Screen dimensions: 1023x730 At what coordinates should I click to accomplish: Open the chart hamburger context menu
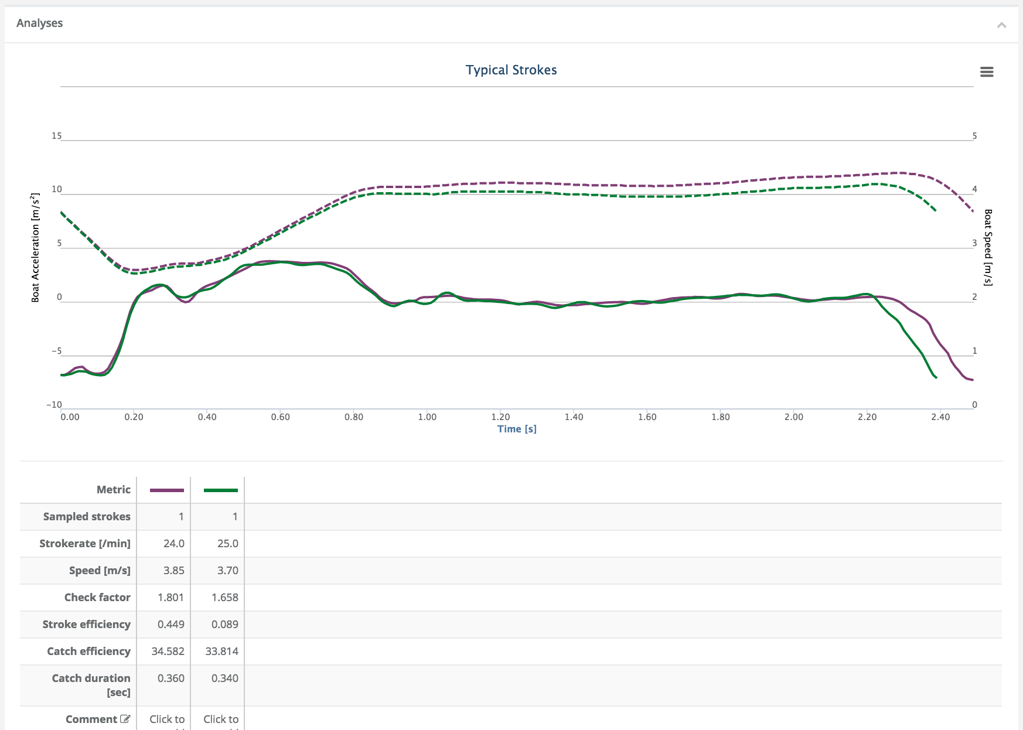[x=987, y=71]
